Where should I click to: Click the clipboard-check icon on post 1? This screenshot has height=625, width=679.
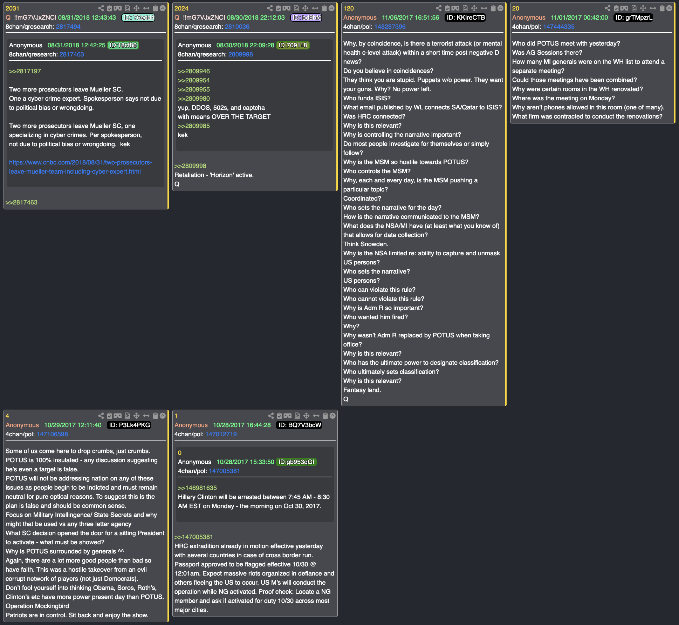[280, 416]
